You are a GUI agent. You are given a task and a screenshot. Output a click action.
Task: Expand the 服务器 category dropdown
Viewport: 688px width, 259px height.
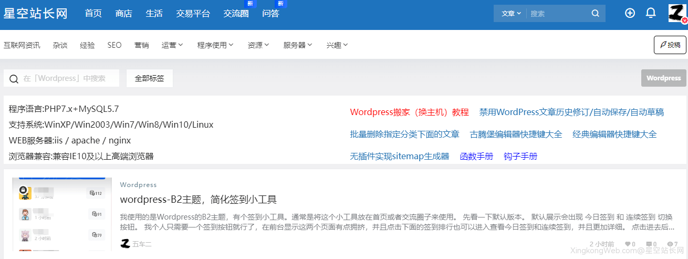click(x=298, y=45)
